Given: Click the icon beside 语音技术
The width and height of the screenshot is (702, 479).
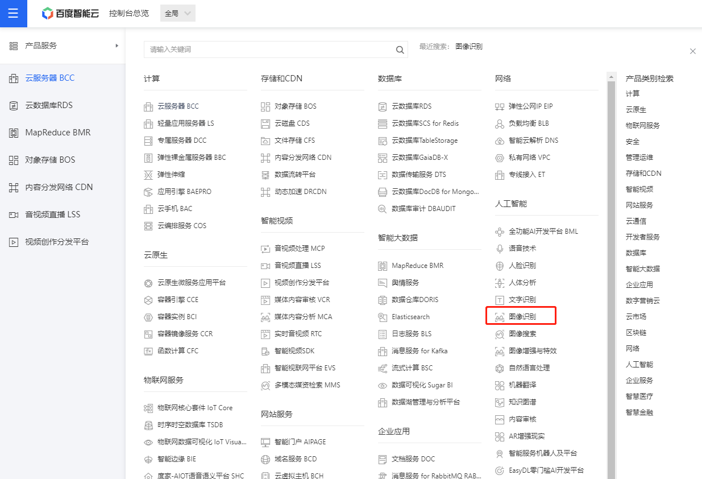Looking at the screenshot, I should pyautogui.click(x=500, y=249).
